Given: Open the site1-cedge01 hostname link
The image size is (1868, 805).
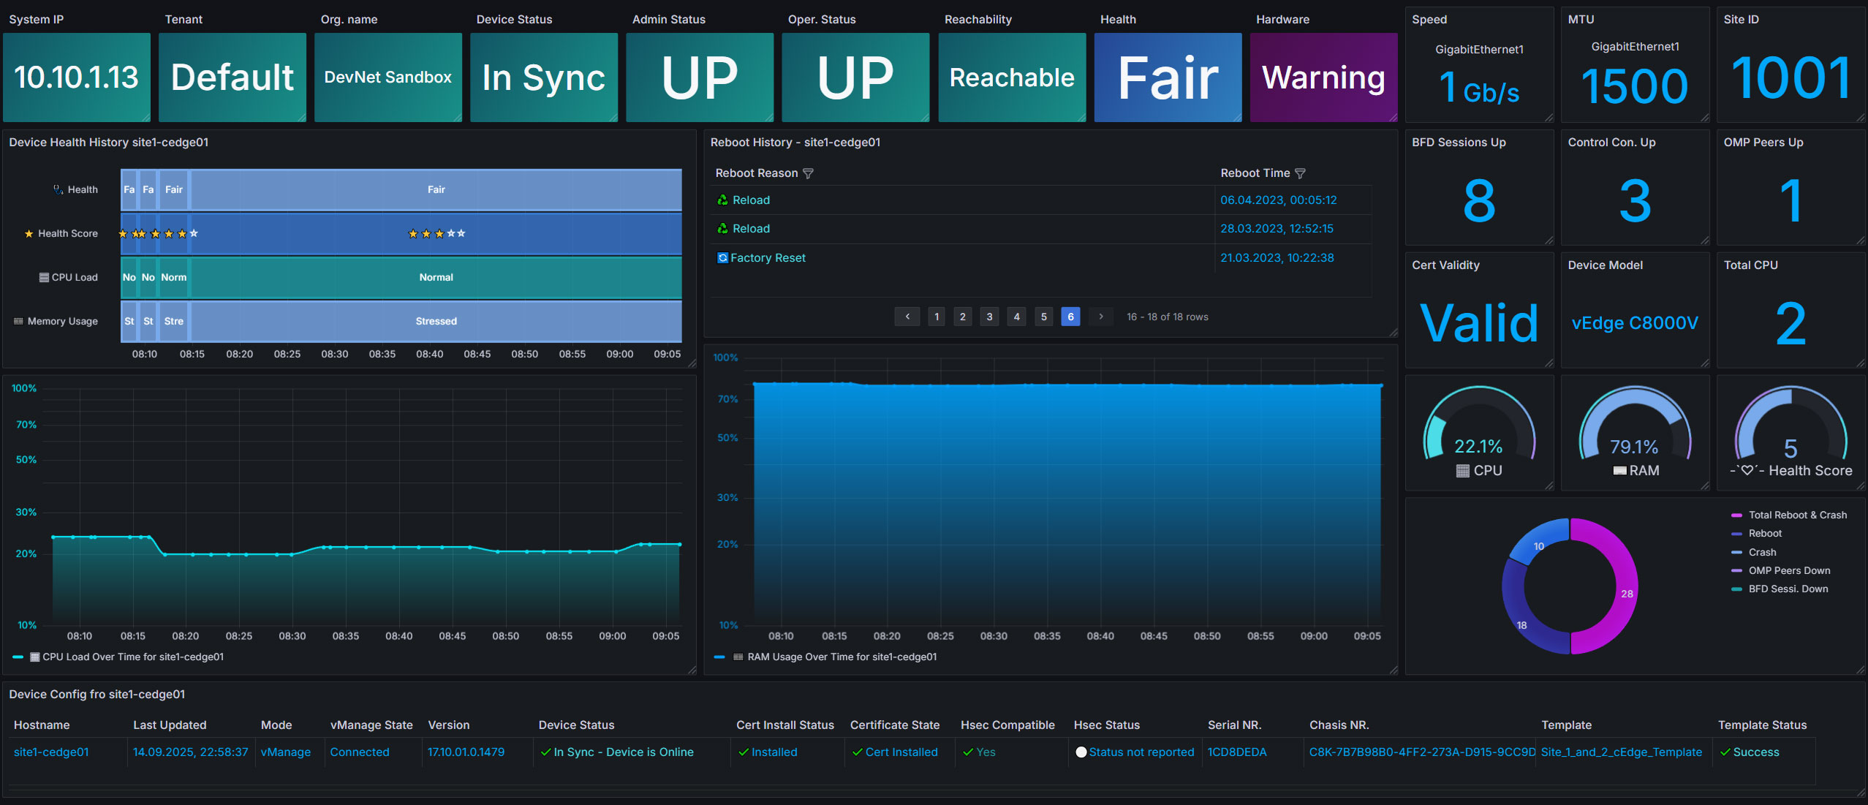Looking at the screenshot, I should (x=51, y=752).
